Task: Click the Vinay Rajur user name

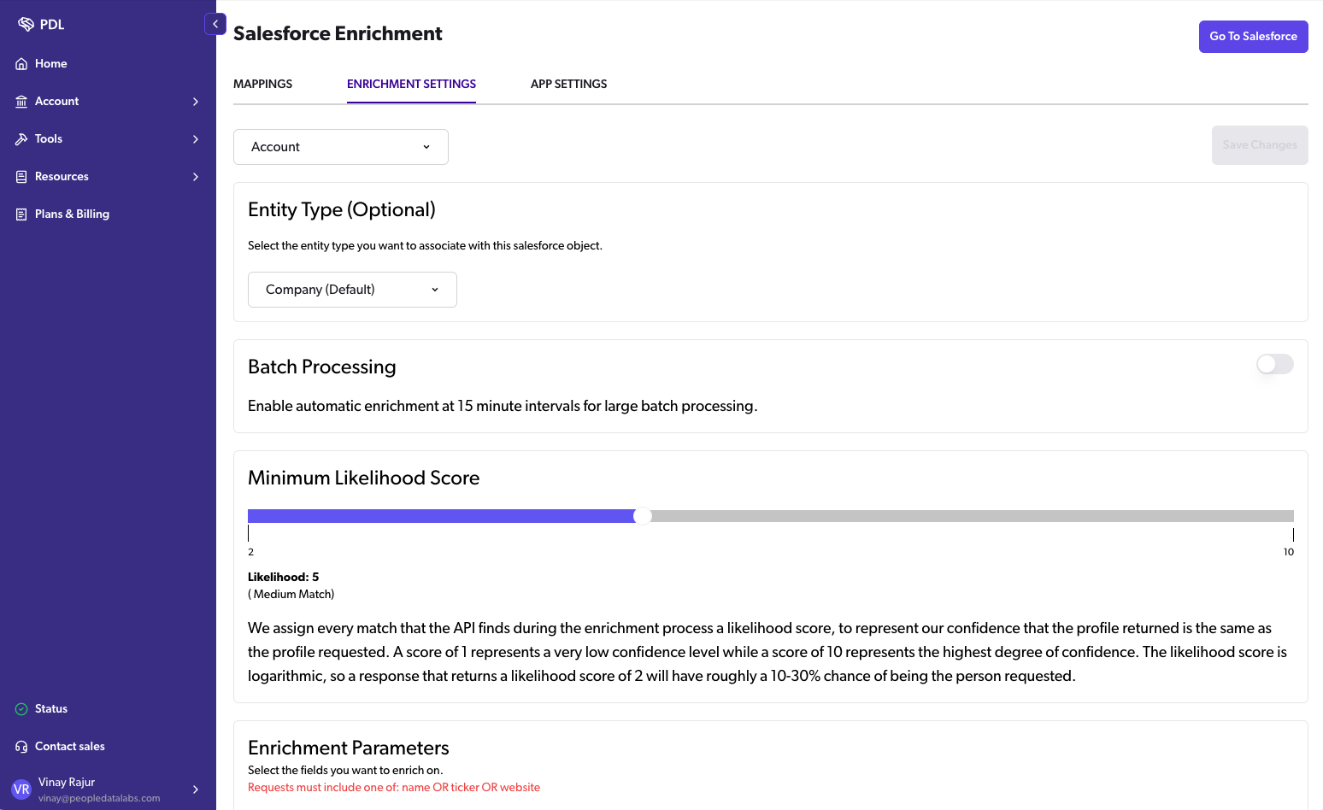Action: 67,782
